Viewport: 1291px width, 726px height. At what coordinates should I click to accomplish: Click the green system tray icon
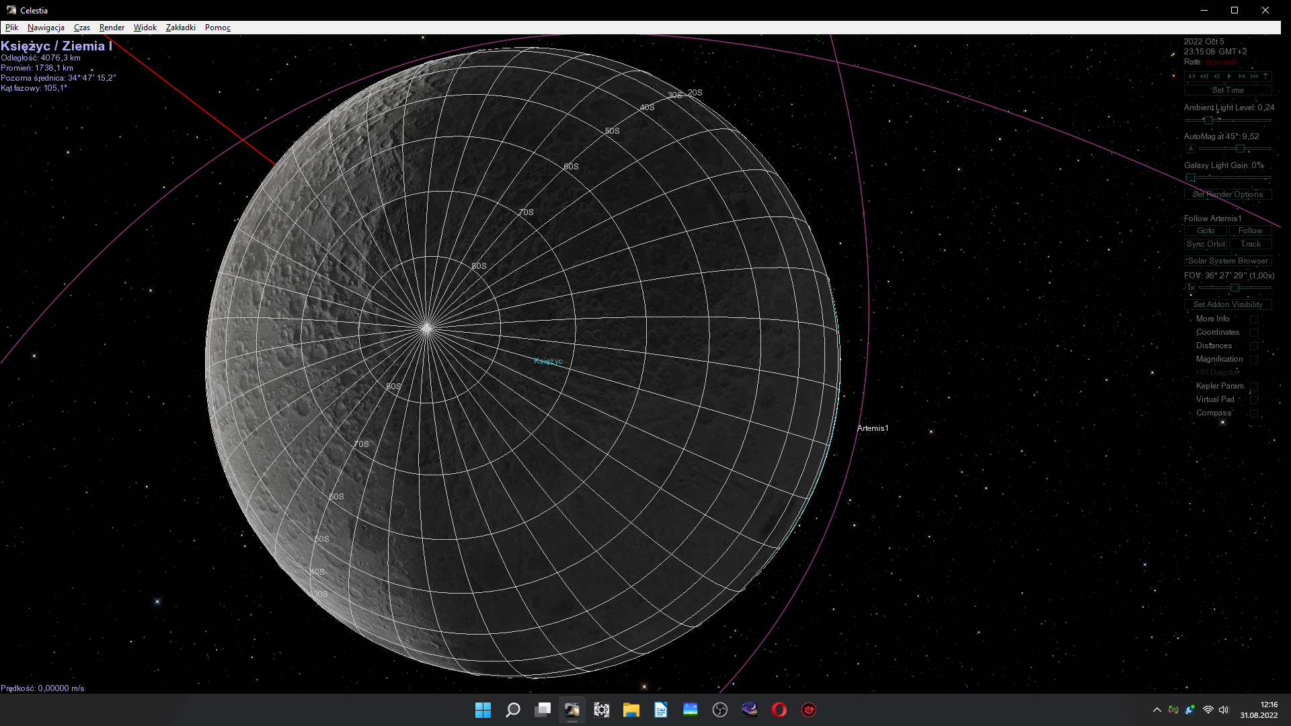pos(1173,710)
